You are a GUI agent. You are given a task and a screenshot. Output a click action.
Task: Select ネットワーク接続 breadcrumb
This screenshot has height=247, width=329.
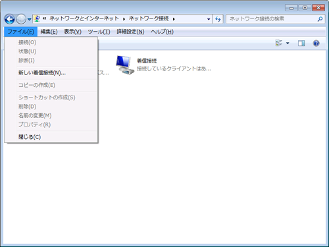tap(149, 18)
